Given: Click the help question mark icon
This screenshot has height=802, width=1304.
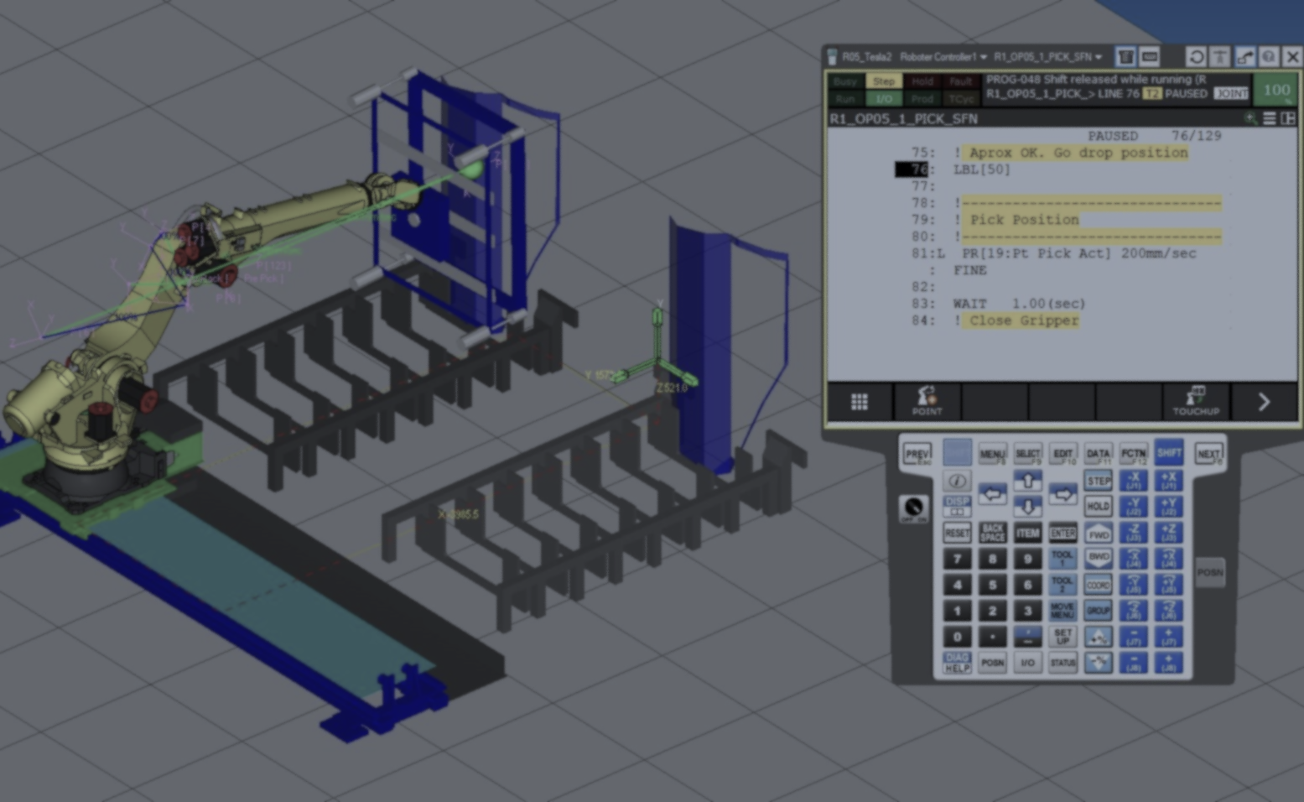Looking at the screenshot, I should pyautogui.click(x=1269, y=57).
